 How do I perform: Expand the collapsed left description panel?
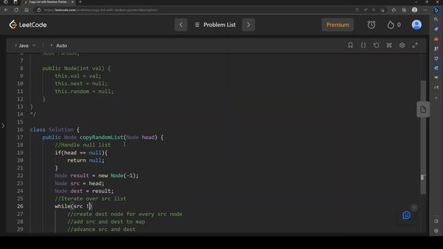[3, 126]
